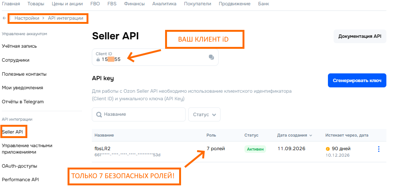The width and height of the screenshot is (397, 188).
Task: Open Сотрудники page
Action: pos(16,60)
